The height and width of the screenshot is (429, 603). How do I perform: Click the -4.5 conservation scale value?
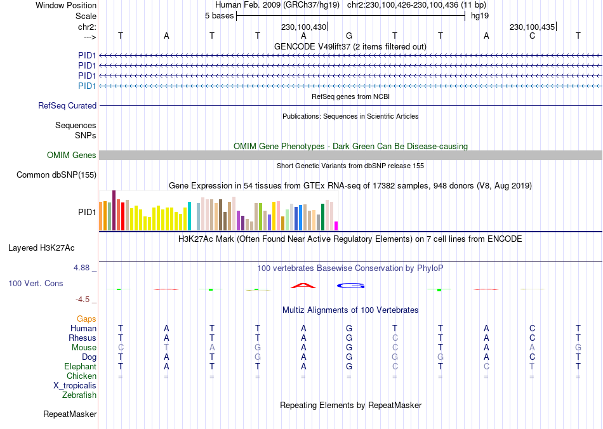[x=83, y=300]
